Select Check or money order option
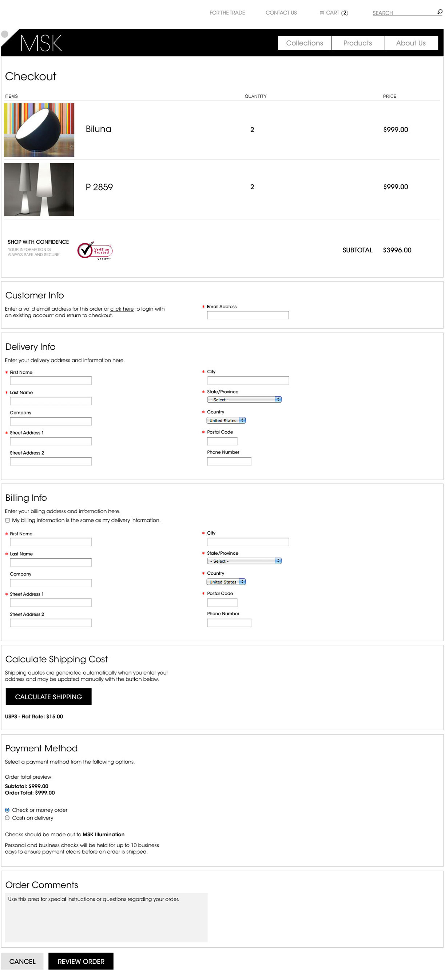This screenshot has height=975, width=445. tap(7, 810)
